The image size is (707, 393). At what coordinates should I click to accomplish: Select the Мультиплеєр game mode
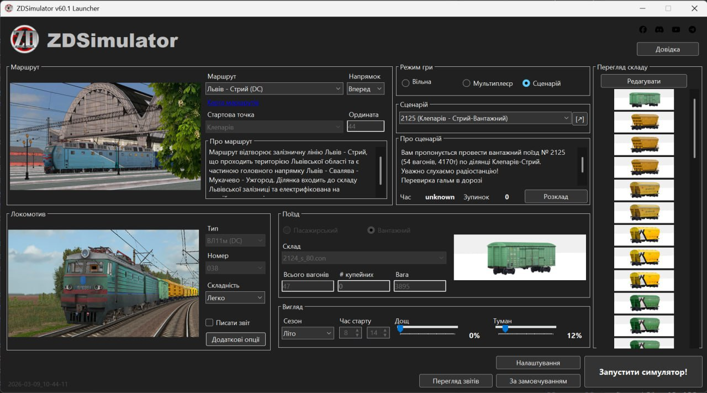[x=467, y=83]
